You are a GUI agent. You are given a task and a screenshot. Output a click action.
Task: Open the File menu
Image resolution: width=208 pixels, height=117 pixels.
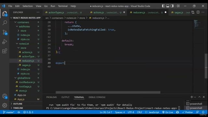point(10,6)
